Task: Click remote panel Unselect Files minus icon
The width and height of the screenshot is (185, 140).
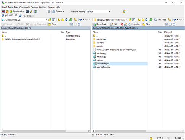Action: tap(170, 24)
